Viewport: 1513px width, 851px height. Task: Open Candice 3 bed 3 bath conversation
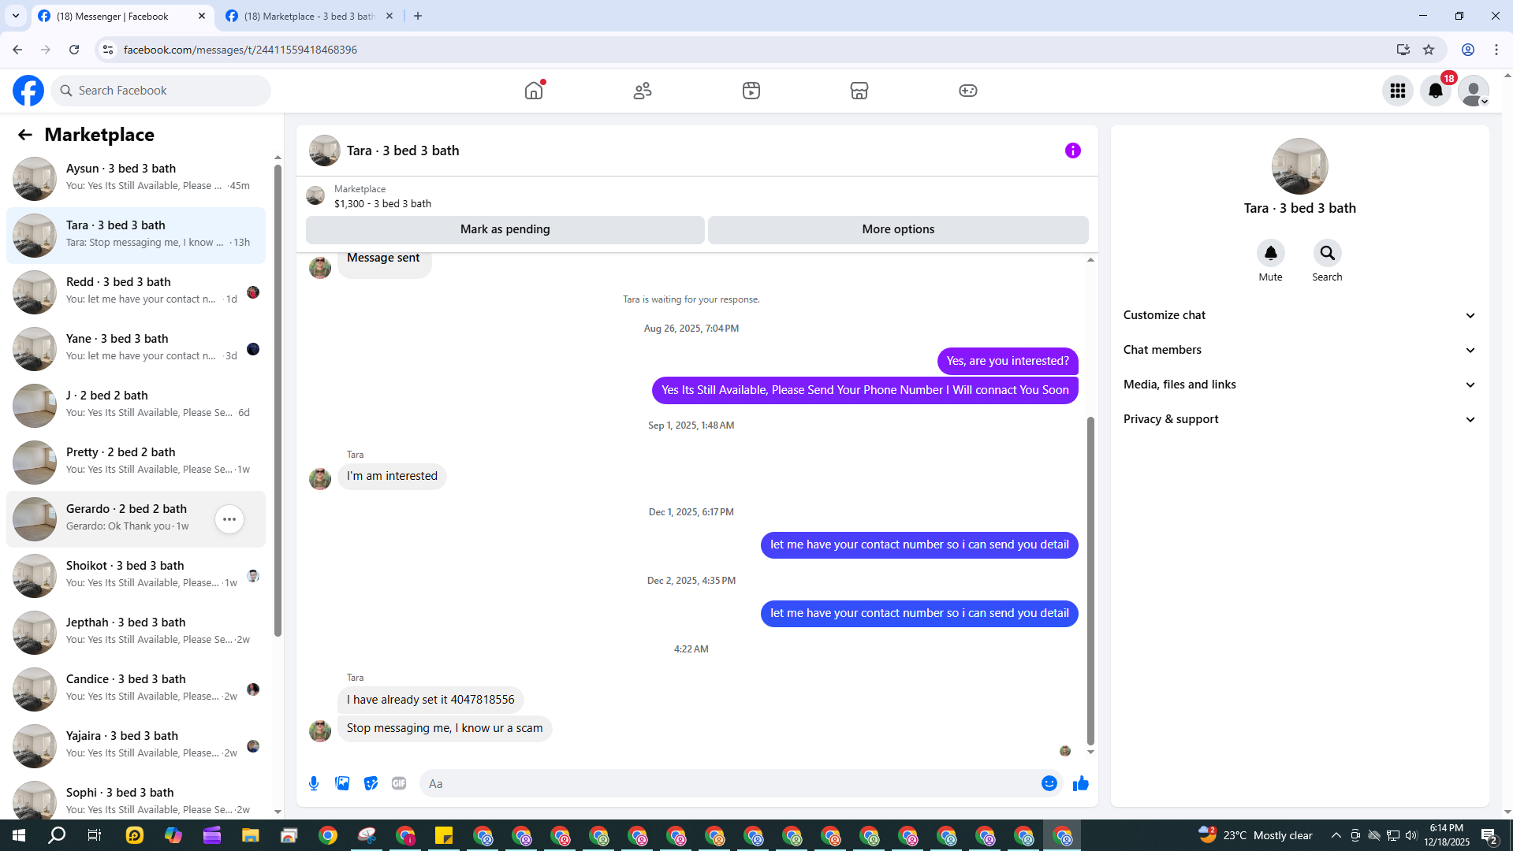point(136,689)
